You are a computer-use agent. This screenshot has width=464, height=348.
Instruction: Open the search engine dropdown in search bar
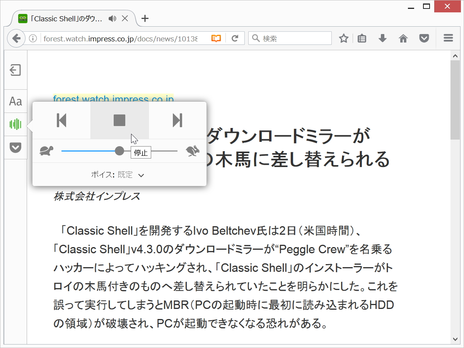pyautogui.click(x=256, y=38)
